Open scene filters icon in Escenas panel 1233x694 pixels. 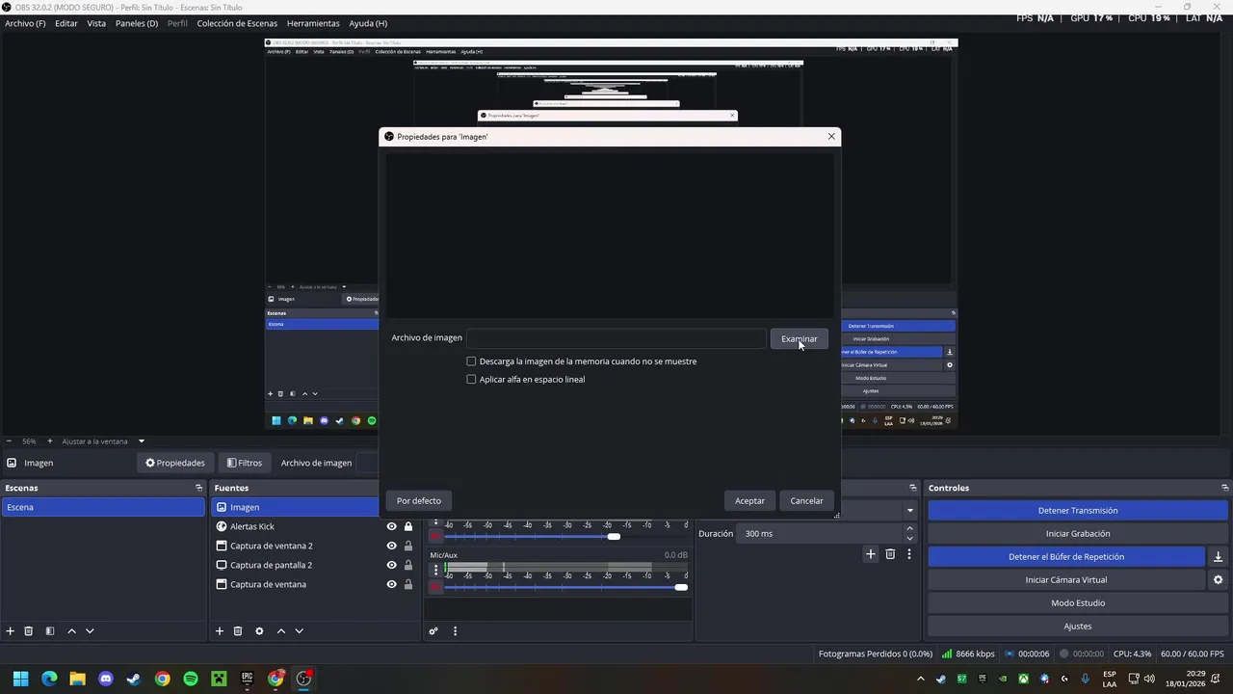[50, 631]
